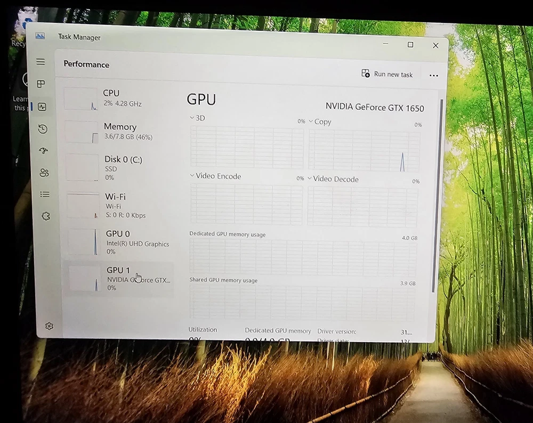Select the Memory performance entry
This screenshot has width=533, height=423.
coord(118,132)
